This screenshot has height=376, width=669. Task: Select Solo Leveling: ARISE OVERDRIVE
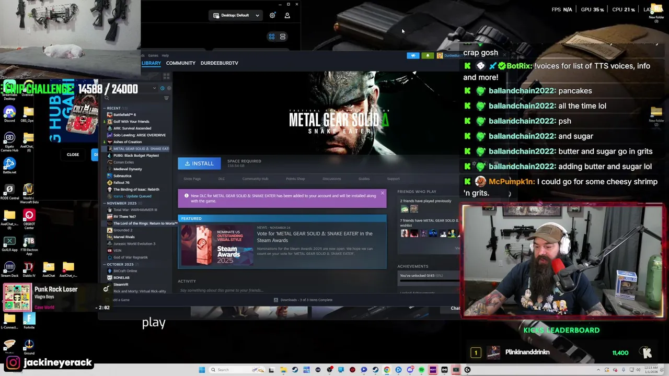(x=139, y=135)
